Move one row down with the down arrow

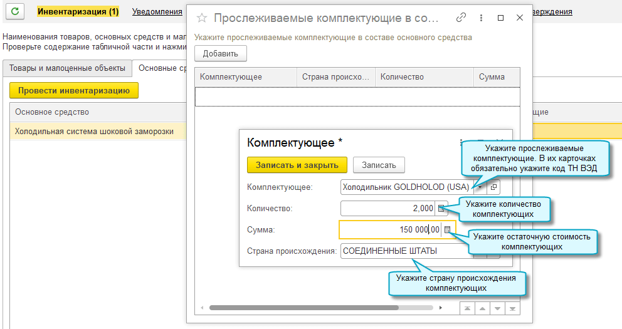tap(497, 308)
